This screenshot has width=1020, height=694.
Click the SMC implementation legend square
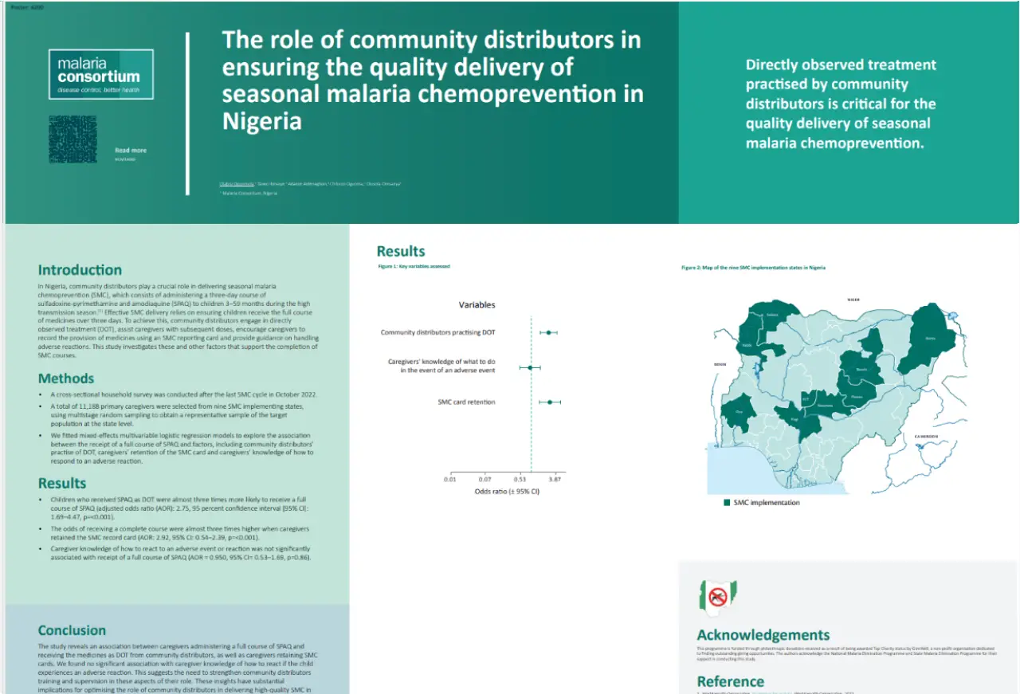click(727, 503)
